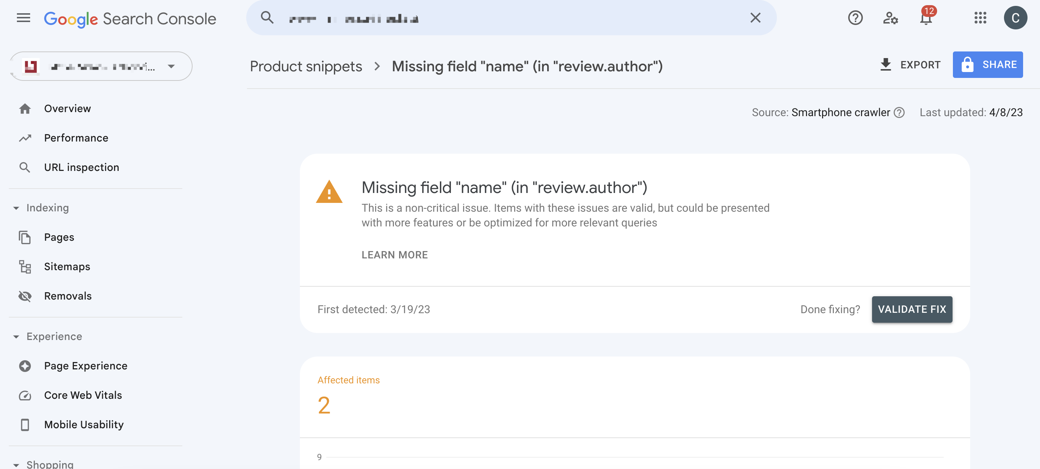Go back to Product snippets breadcrumb
The height and width of the screenshot is (469, 1040).
306,66
